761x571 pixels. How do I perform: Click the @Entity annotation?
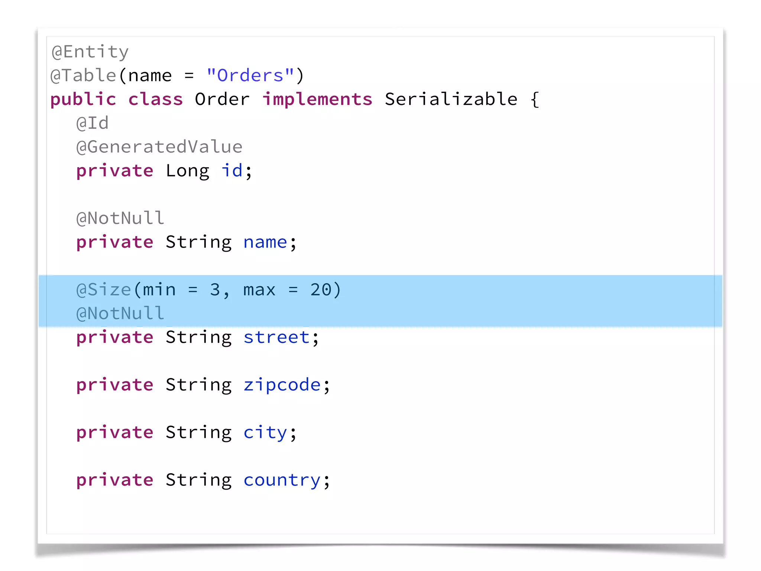(x=90, y=52)
